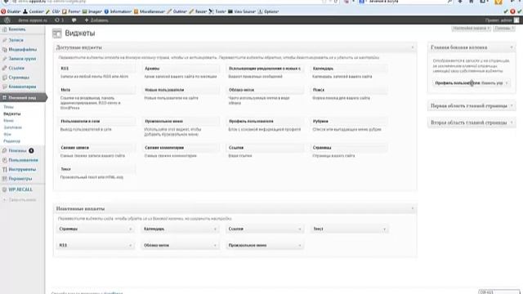Go to Редактор submenu item
This screenshot has width=523, height=294.
(x=11, y=141)
